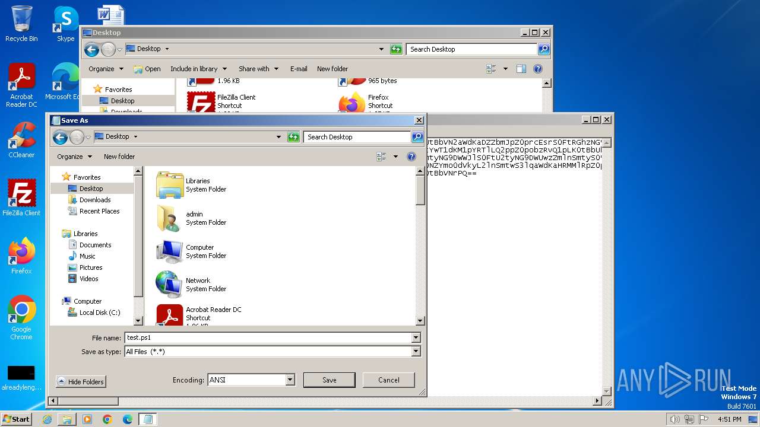760x427 pixels.
Task: Click Cancel button
Action: coord(388,380)
